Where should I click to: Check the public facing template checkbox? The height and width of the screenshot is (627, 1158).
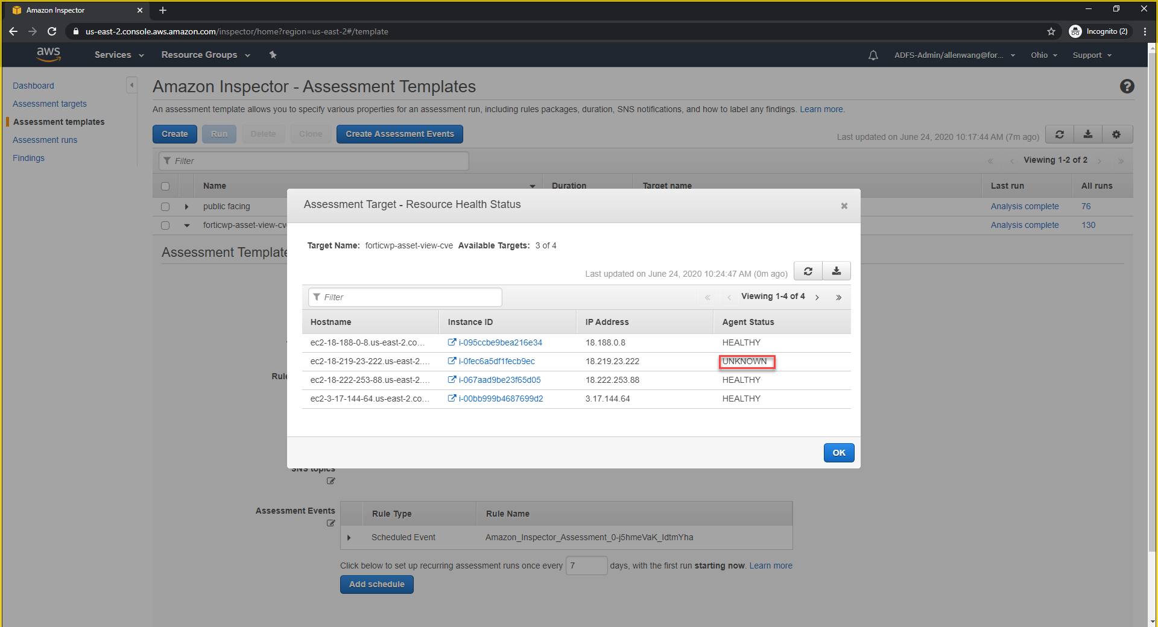pos(165,207)
